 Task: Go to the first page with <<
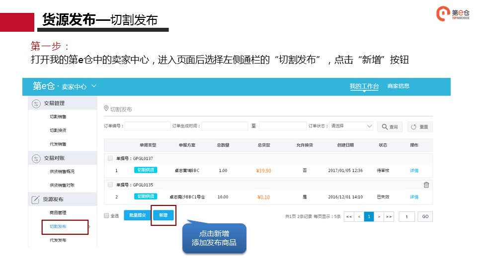tap(349, 216)
